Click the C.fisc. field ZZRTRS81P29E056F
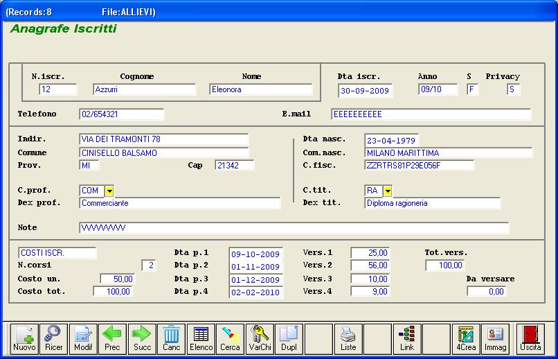The height and width of the screenshot is (359, 558). click(420, 165)
